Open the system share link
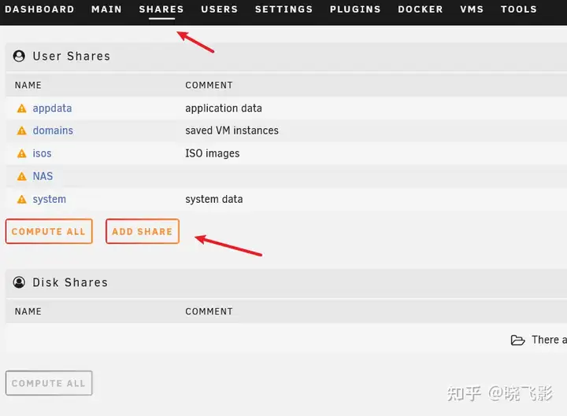The width and height of the screenshot is (567, 416). coord(49,199)
